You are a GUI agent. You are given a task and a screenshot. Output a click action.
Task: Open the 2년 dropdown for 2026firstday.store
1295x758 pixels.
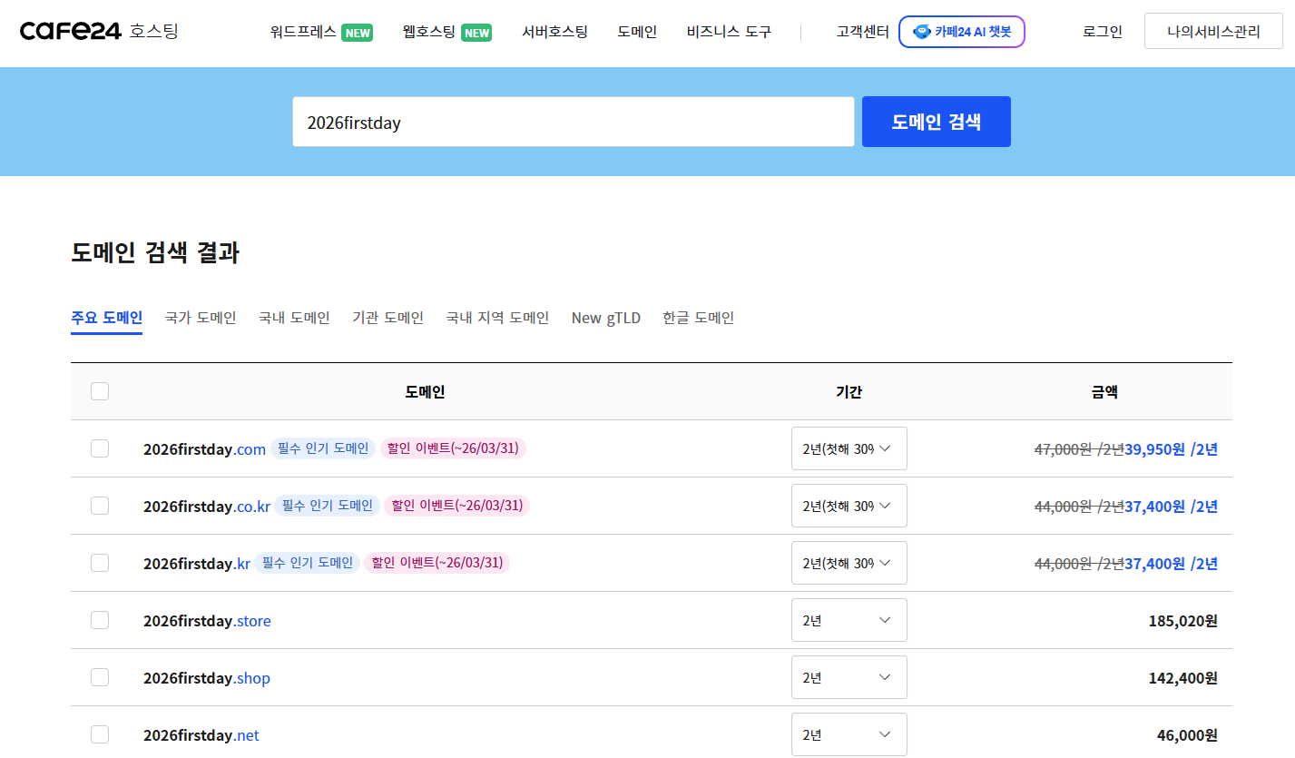pos(849,620)
